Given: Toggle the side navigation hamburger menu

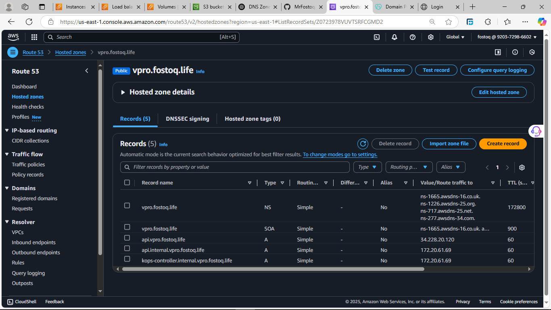Looking at the screenshot, I should (13, 52).
